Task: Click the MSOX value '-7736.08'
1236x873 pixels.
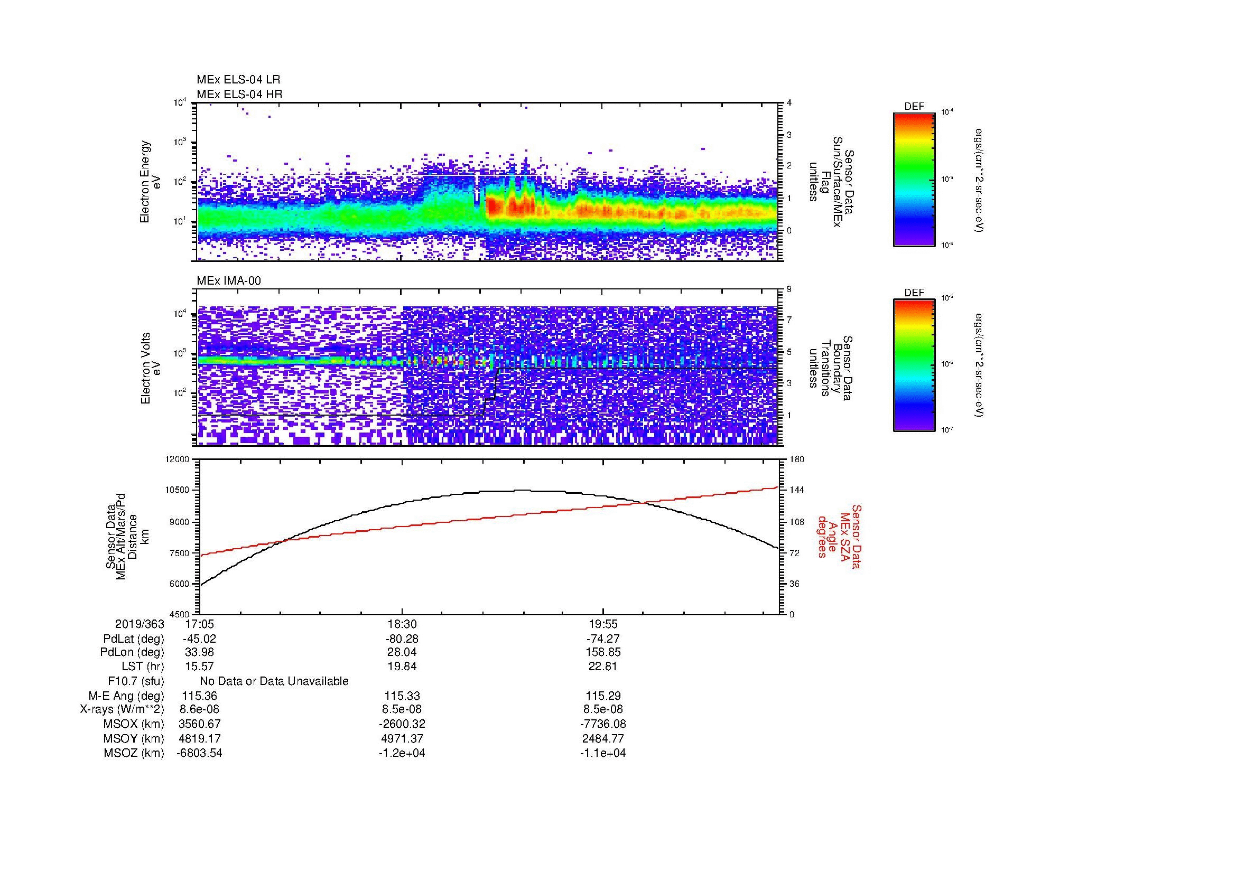Action: pos(603,725)
